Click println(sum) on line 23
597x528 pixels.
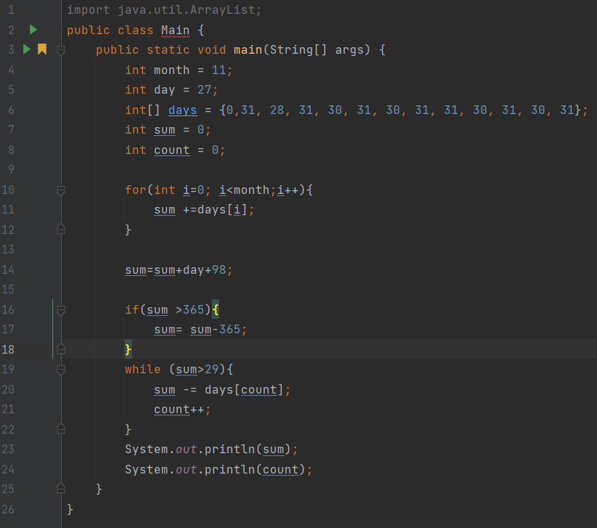(x=247, y=449)
